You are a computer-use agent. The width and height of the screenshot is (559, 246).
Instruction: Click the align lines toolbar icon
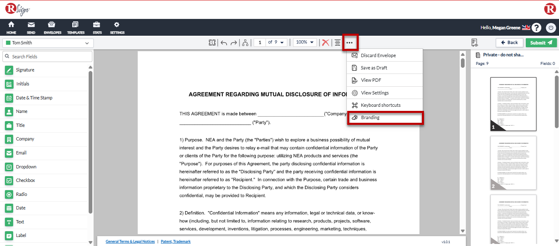tap(337, 42)
